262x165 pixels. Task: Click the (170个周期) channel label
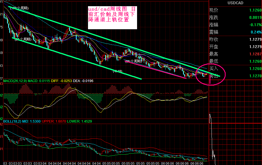(x=19, y=8)
